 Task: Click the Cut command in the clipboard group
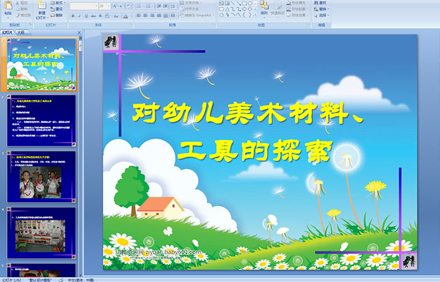click(21, 3)
